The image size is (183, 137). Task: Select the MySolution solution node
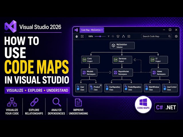[x=122, y=46]
